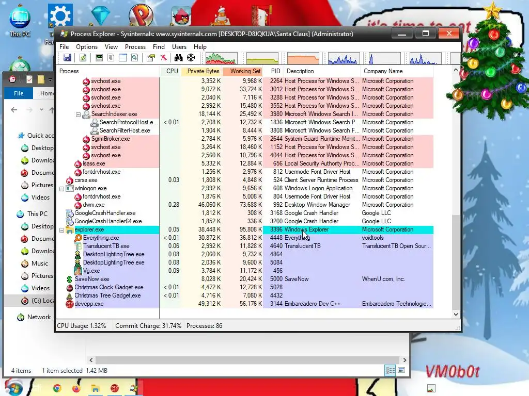Image resolution: width=529 pixels, height=396 pixels.
Task: Click the red Kill Process toolbar icon
Action: click(x=163, y=58)
